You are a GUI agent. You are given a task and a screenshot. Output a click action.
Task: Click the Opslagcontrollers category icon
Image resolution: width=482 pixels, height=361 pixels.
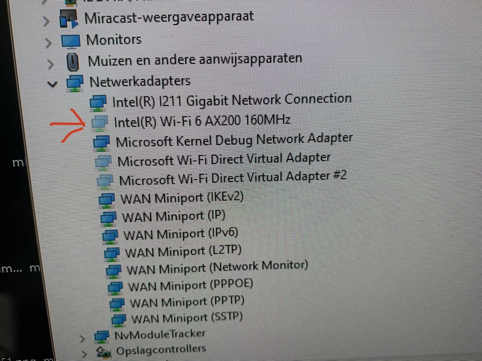[104, 352]
